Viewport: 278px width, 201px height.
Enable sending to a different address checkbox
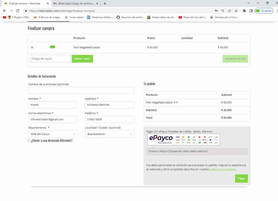(x=29, y=141)
